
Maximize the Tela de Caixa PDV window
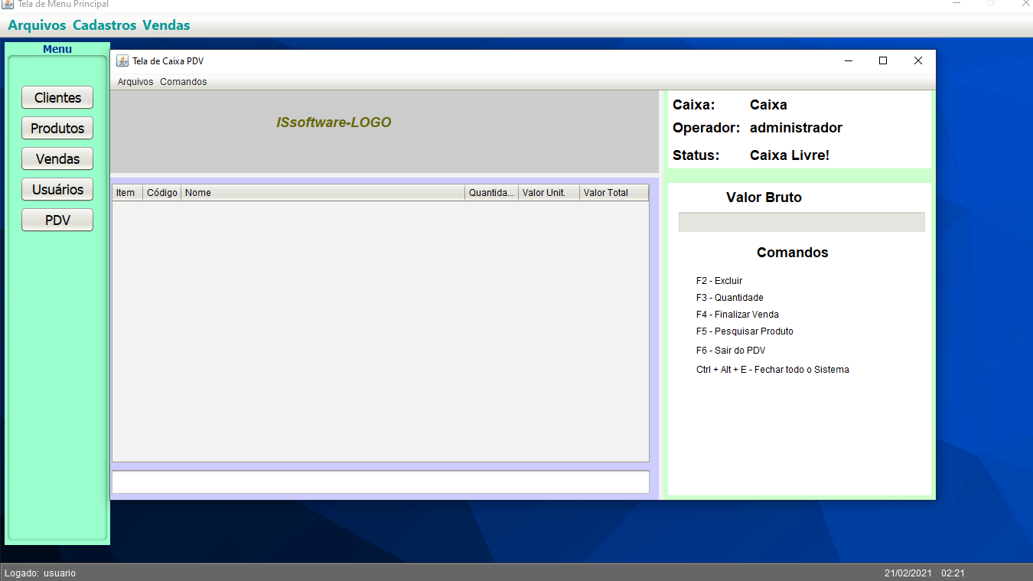point(883,61)
